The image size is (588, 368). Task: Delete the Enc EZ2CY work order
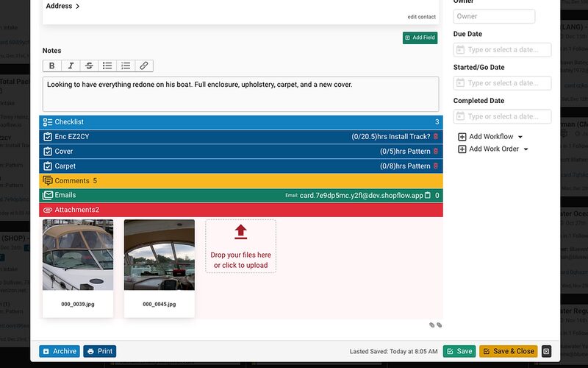pos(436,137)
